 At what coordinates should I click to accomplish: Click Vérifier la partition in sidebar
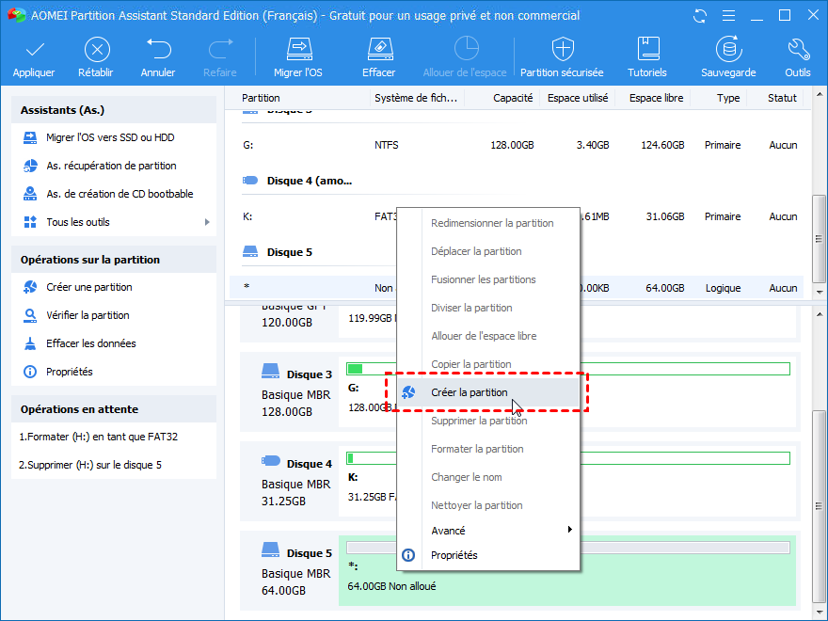[88, 315]
